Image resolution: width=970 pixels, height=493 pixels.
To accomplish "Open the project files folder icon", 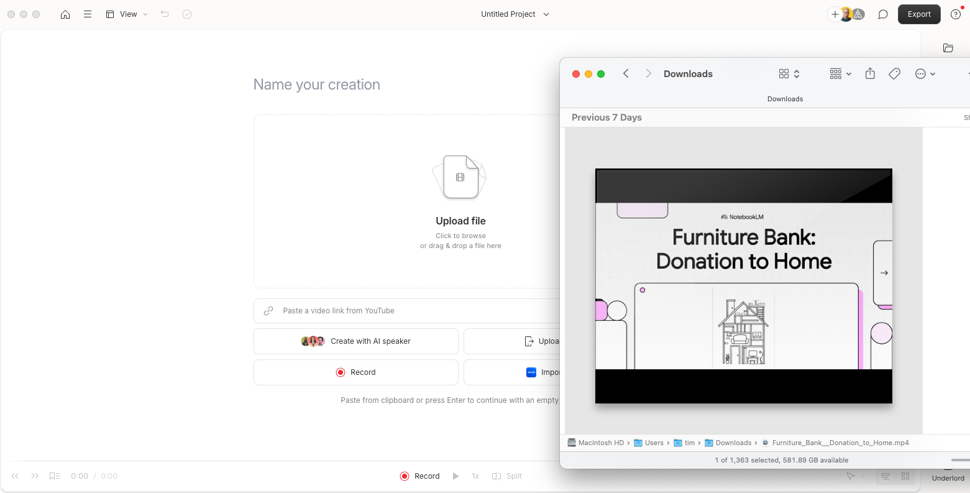I will tap(948, 48).
